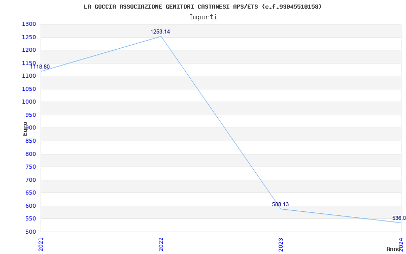This screenshot has width=406, height=254.
Task: Click the 700 y-axis tick label
Action: tap(30, 180)
